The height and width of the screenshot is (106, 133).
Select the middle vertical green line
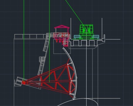point(49,41)
